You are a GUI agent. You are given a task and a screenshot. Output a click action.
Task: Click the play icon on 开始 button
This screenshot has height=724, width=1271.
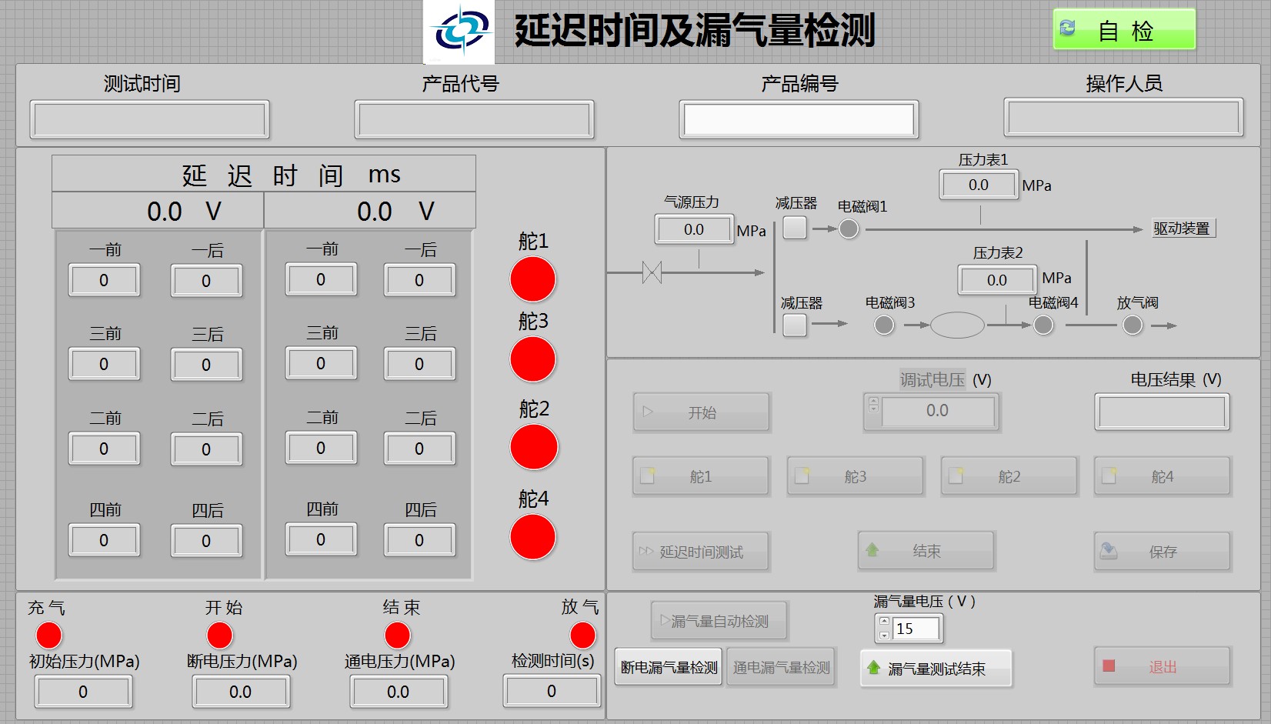(x=648, y=412)
